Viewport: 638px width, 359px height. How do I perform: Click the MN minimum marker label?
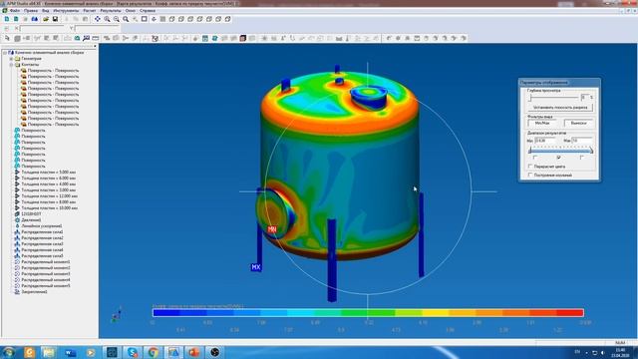point(272,229)
